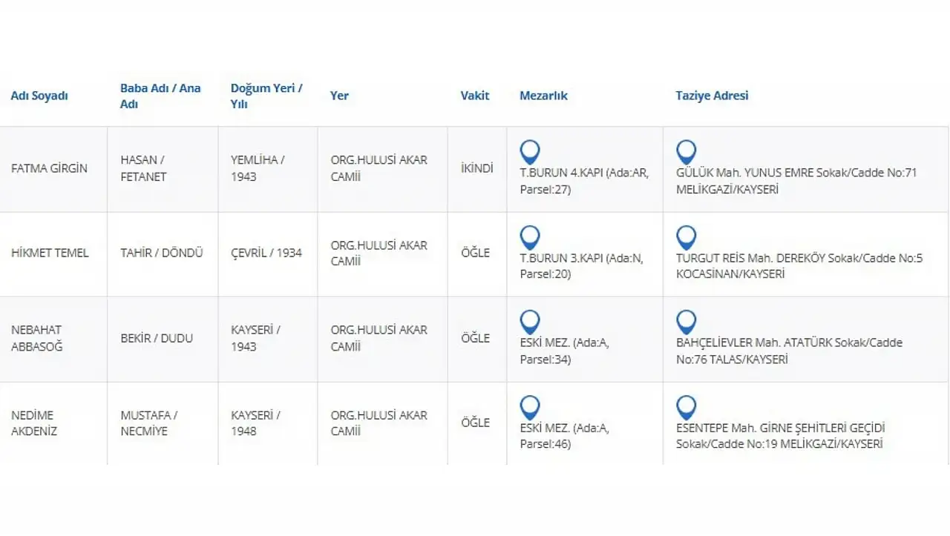Select İKİNDİ prayer time cell

click(476, 168)
